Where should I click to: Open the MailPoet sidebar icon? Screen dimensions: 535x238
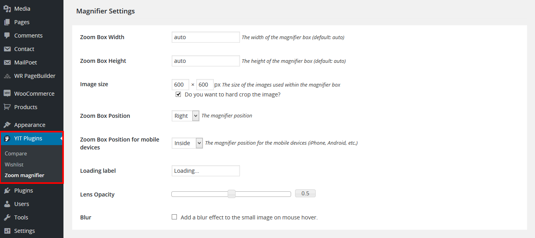coord(8,62)
